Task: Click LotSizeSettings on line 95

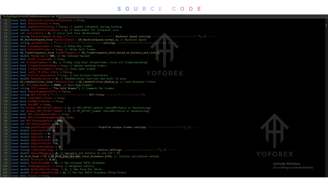Action: [42, 150]
